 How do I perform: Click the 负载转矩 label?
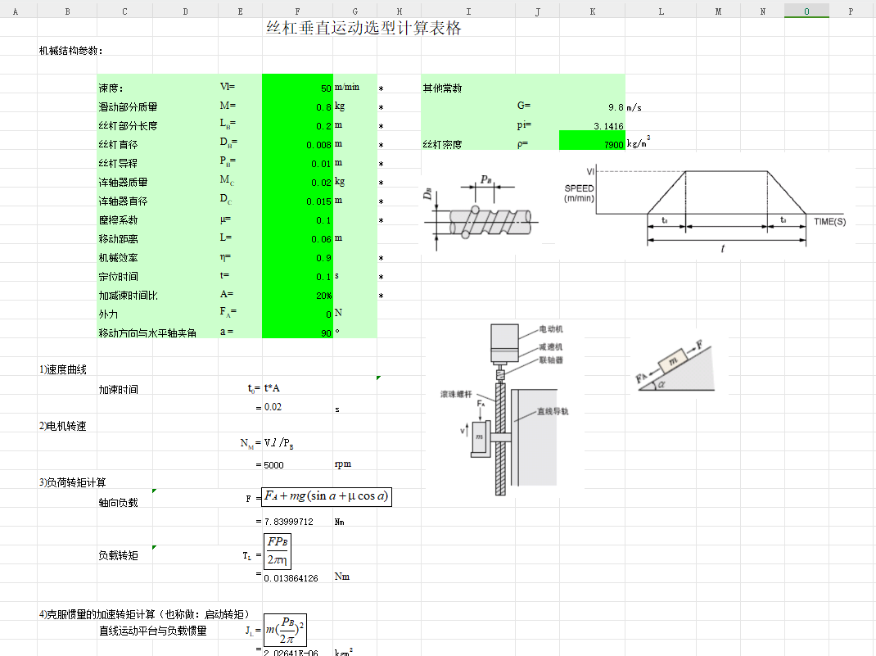tap(118, 555)
